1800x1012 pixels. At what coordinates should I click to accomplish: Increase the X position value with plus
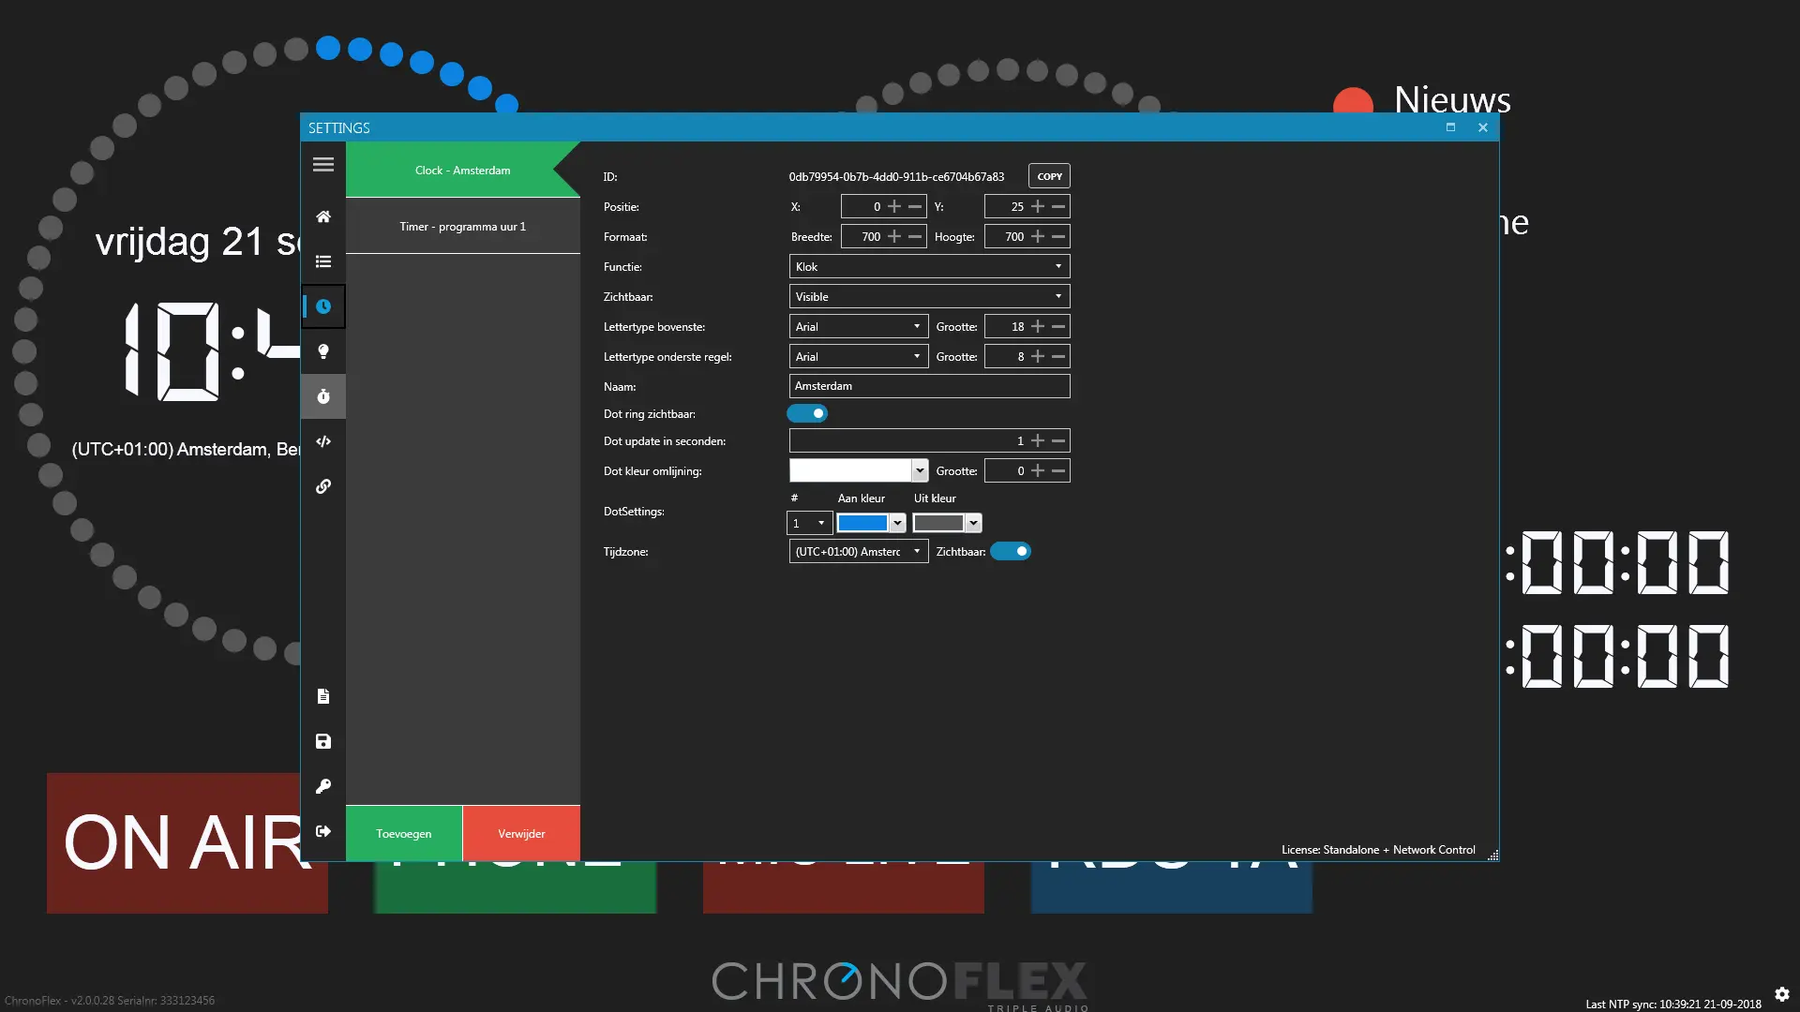(894, 206)
